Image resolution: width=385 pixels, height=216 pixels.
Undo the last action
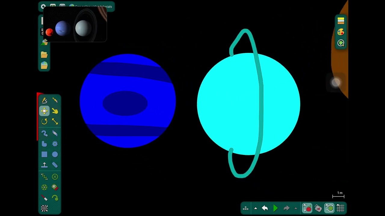[265, 208]
